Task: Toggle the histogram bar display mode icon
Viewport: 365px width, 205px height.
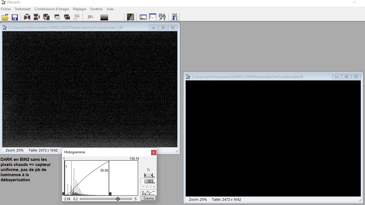Action: pos(149,181)
